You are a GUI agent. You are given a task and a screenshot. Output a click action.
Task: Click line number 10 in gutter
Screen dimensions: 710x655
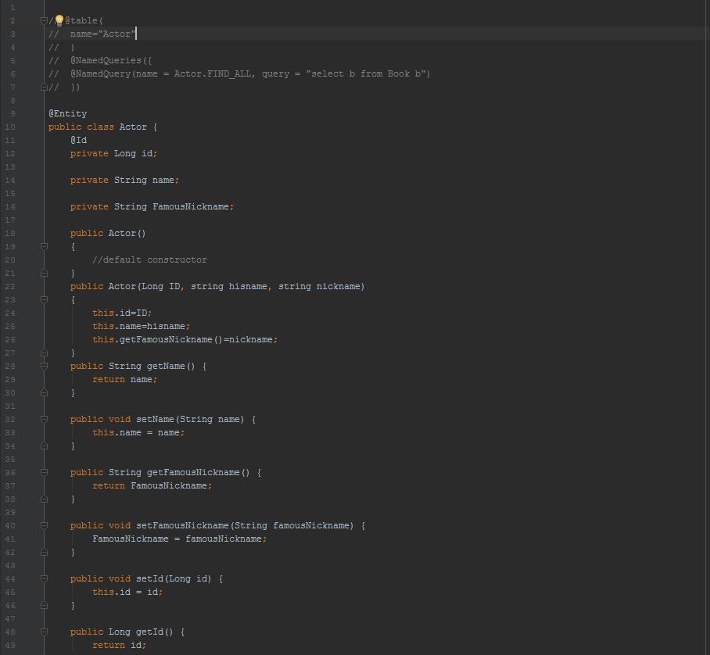click(x=10, y=127)
